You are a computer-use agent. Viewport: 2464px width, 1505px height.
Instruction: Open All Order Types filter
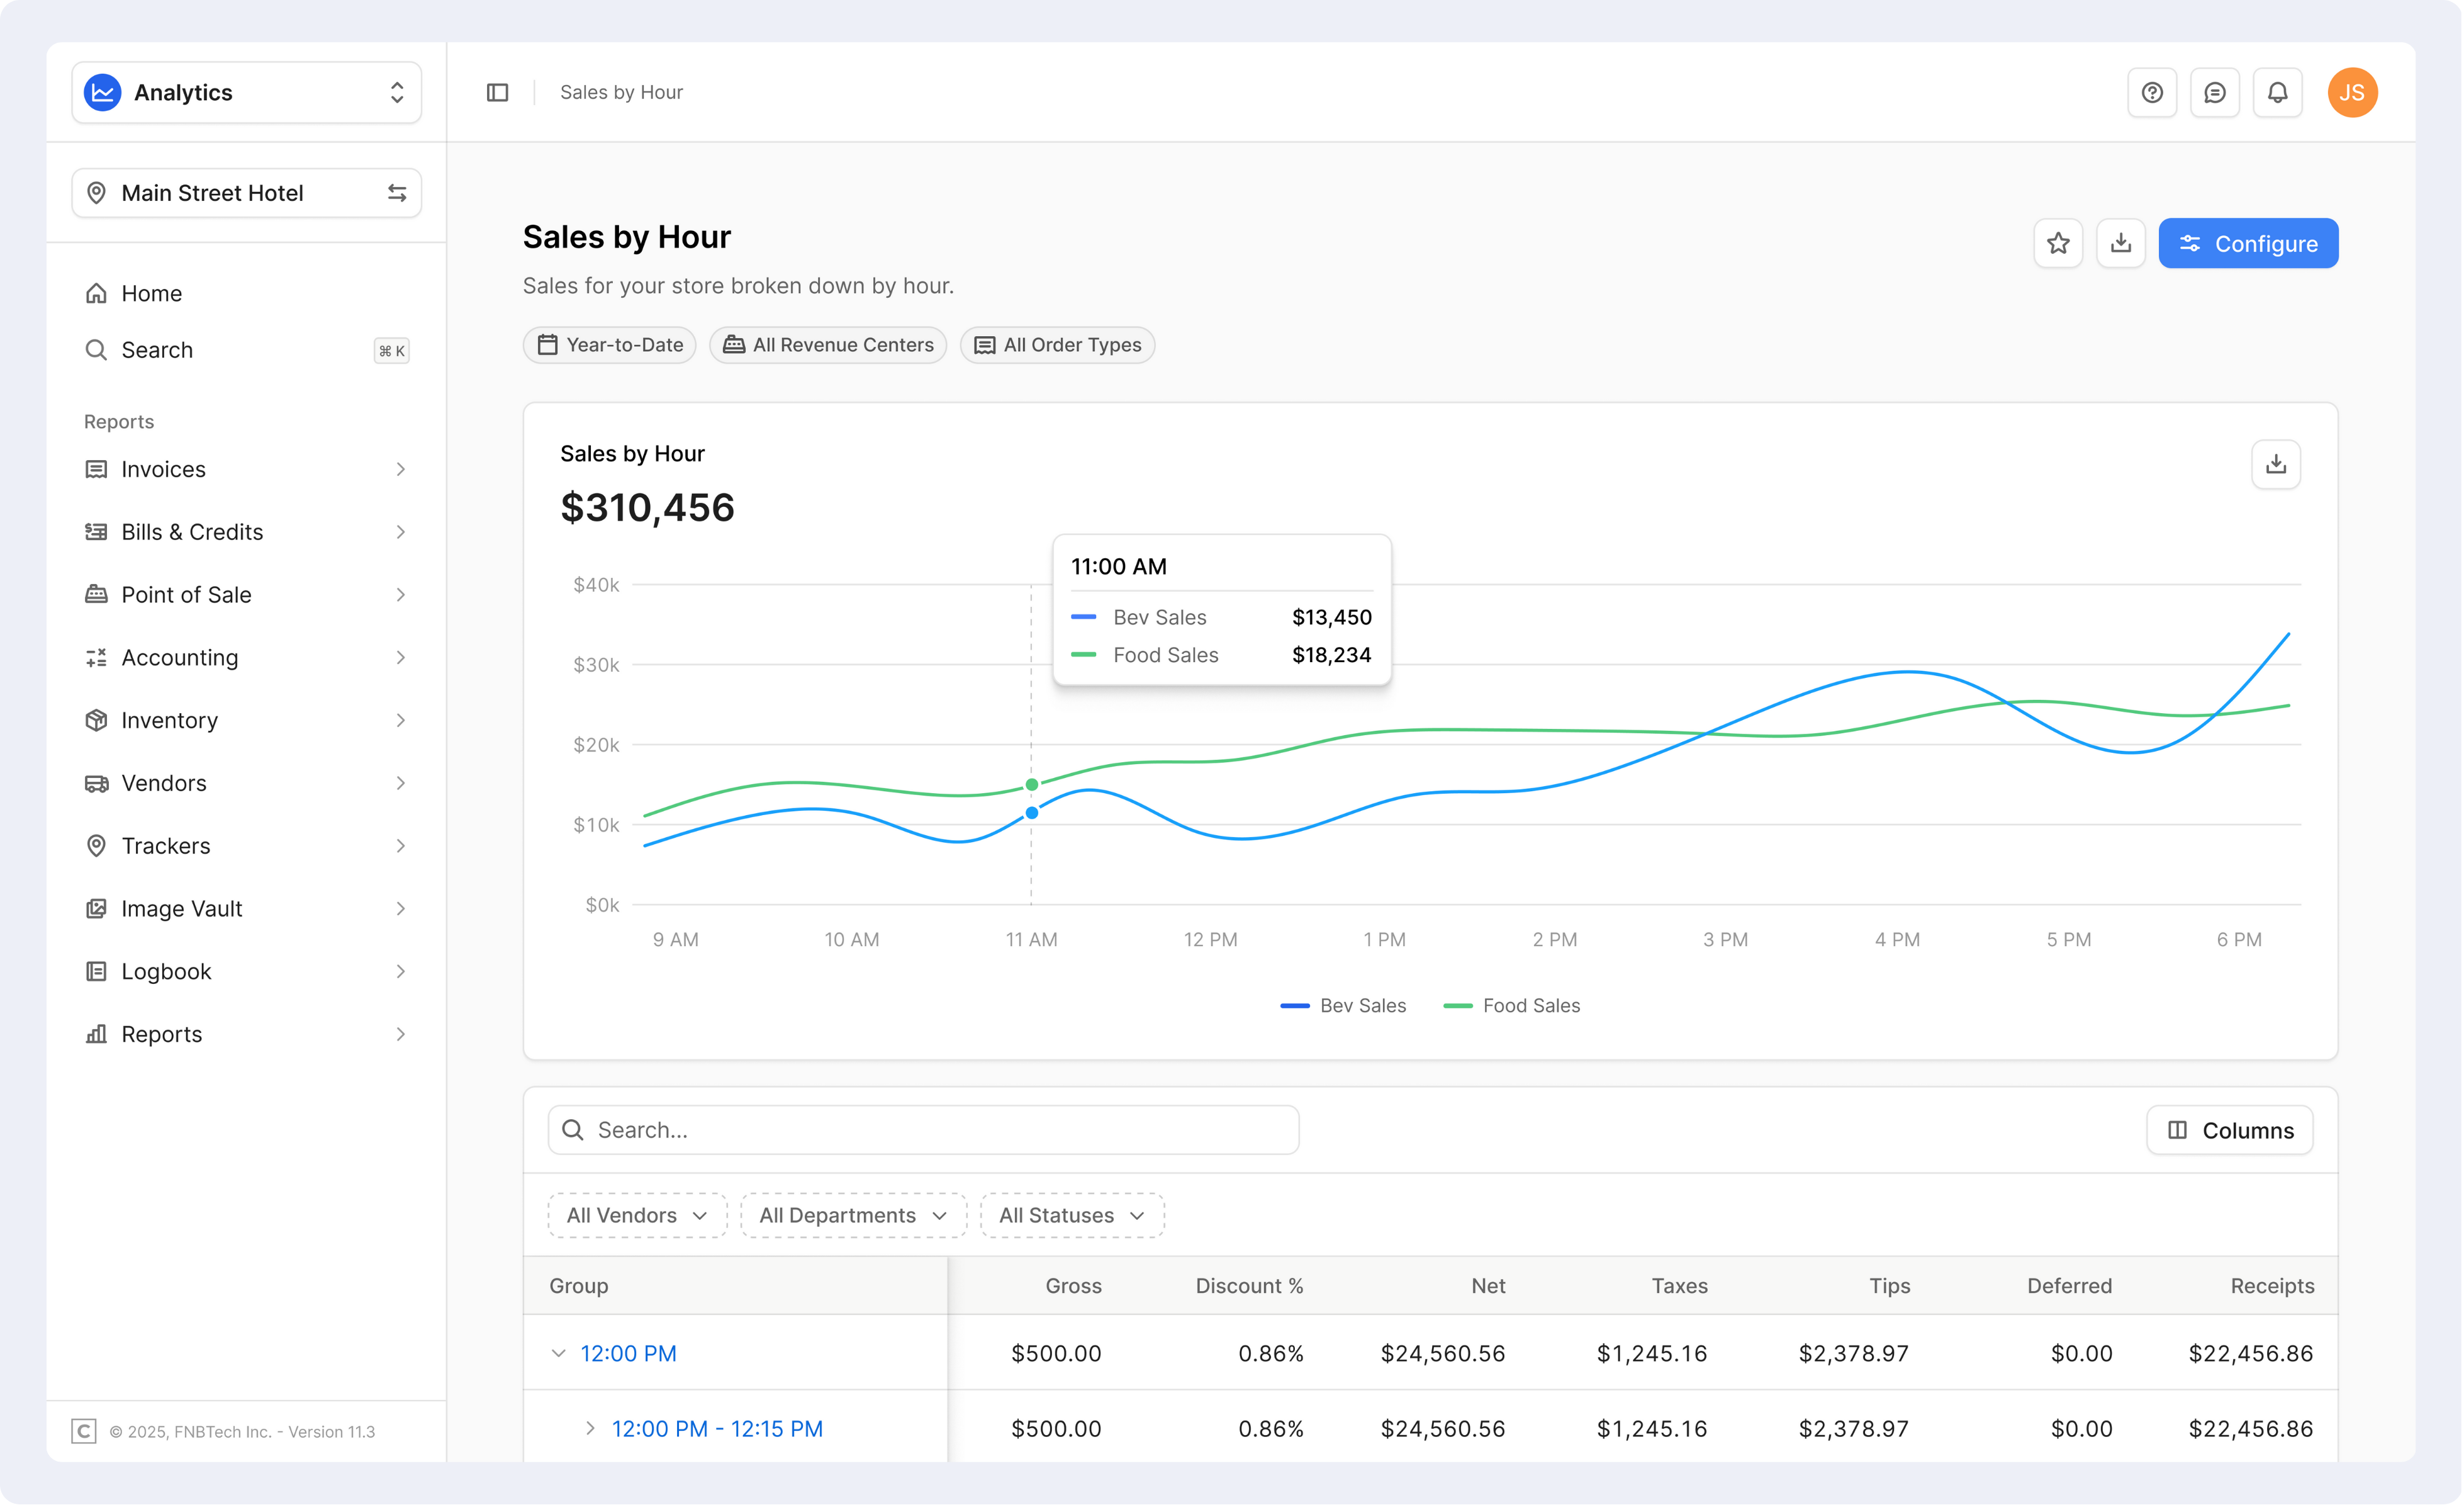[x=1057, y=345]
